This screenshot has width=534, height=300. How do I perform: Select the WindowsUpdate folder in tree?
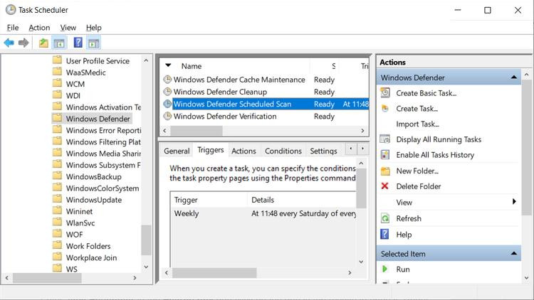(x=93, y=200)
